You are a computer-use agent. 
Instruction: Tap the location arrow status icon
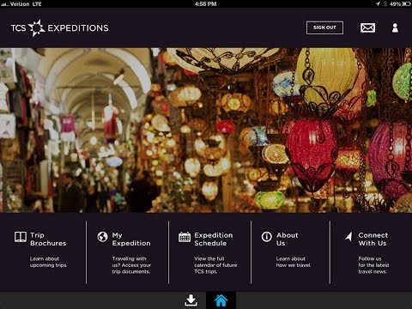point(378,4)
